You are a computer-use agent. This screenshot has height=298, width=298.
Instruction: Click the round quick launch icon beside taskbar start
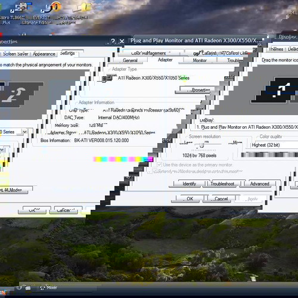tap(19, 288)
